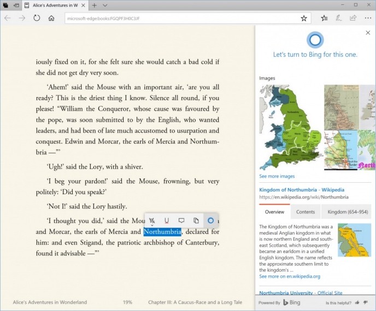Open a new tab with plus button
This screenshot has width=376, height=311.
pos(94,5)
